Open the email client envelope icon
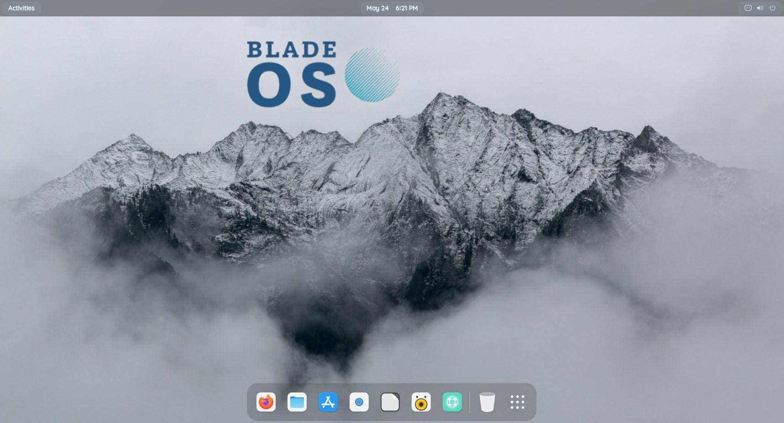The width and height of the screenshot is (784, 423). tap(359, 402)
